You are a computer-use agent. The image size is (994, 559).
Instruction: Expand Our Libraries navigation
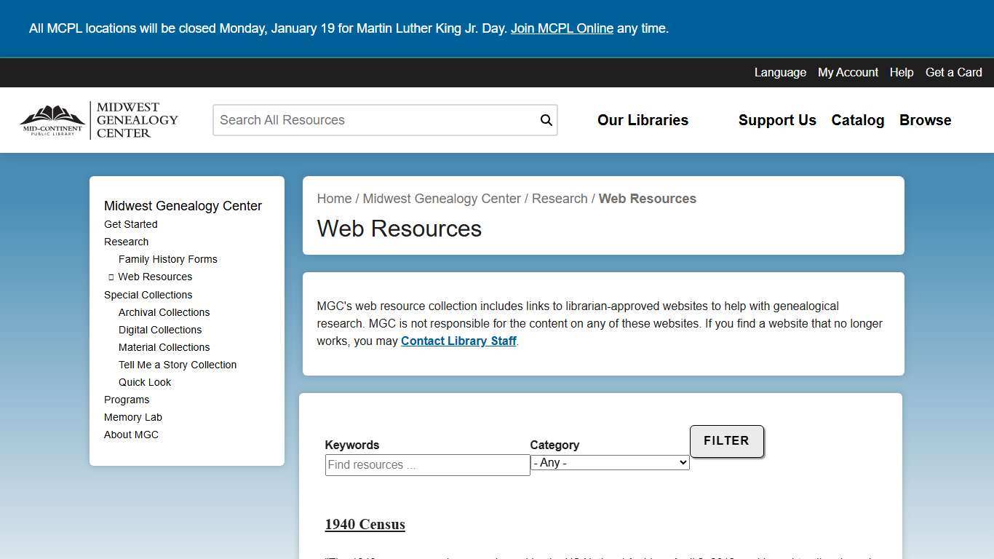[642, 120]
